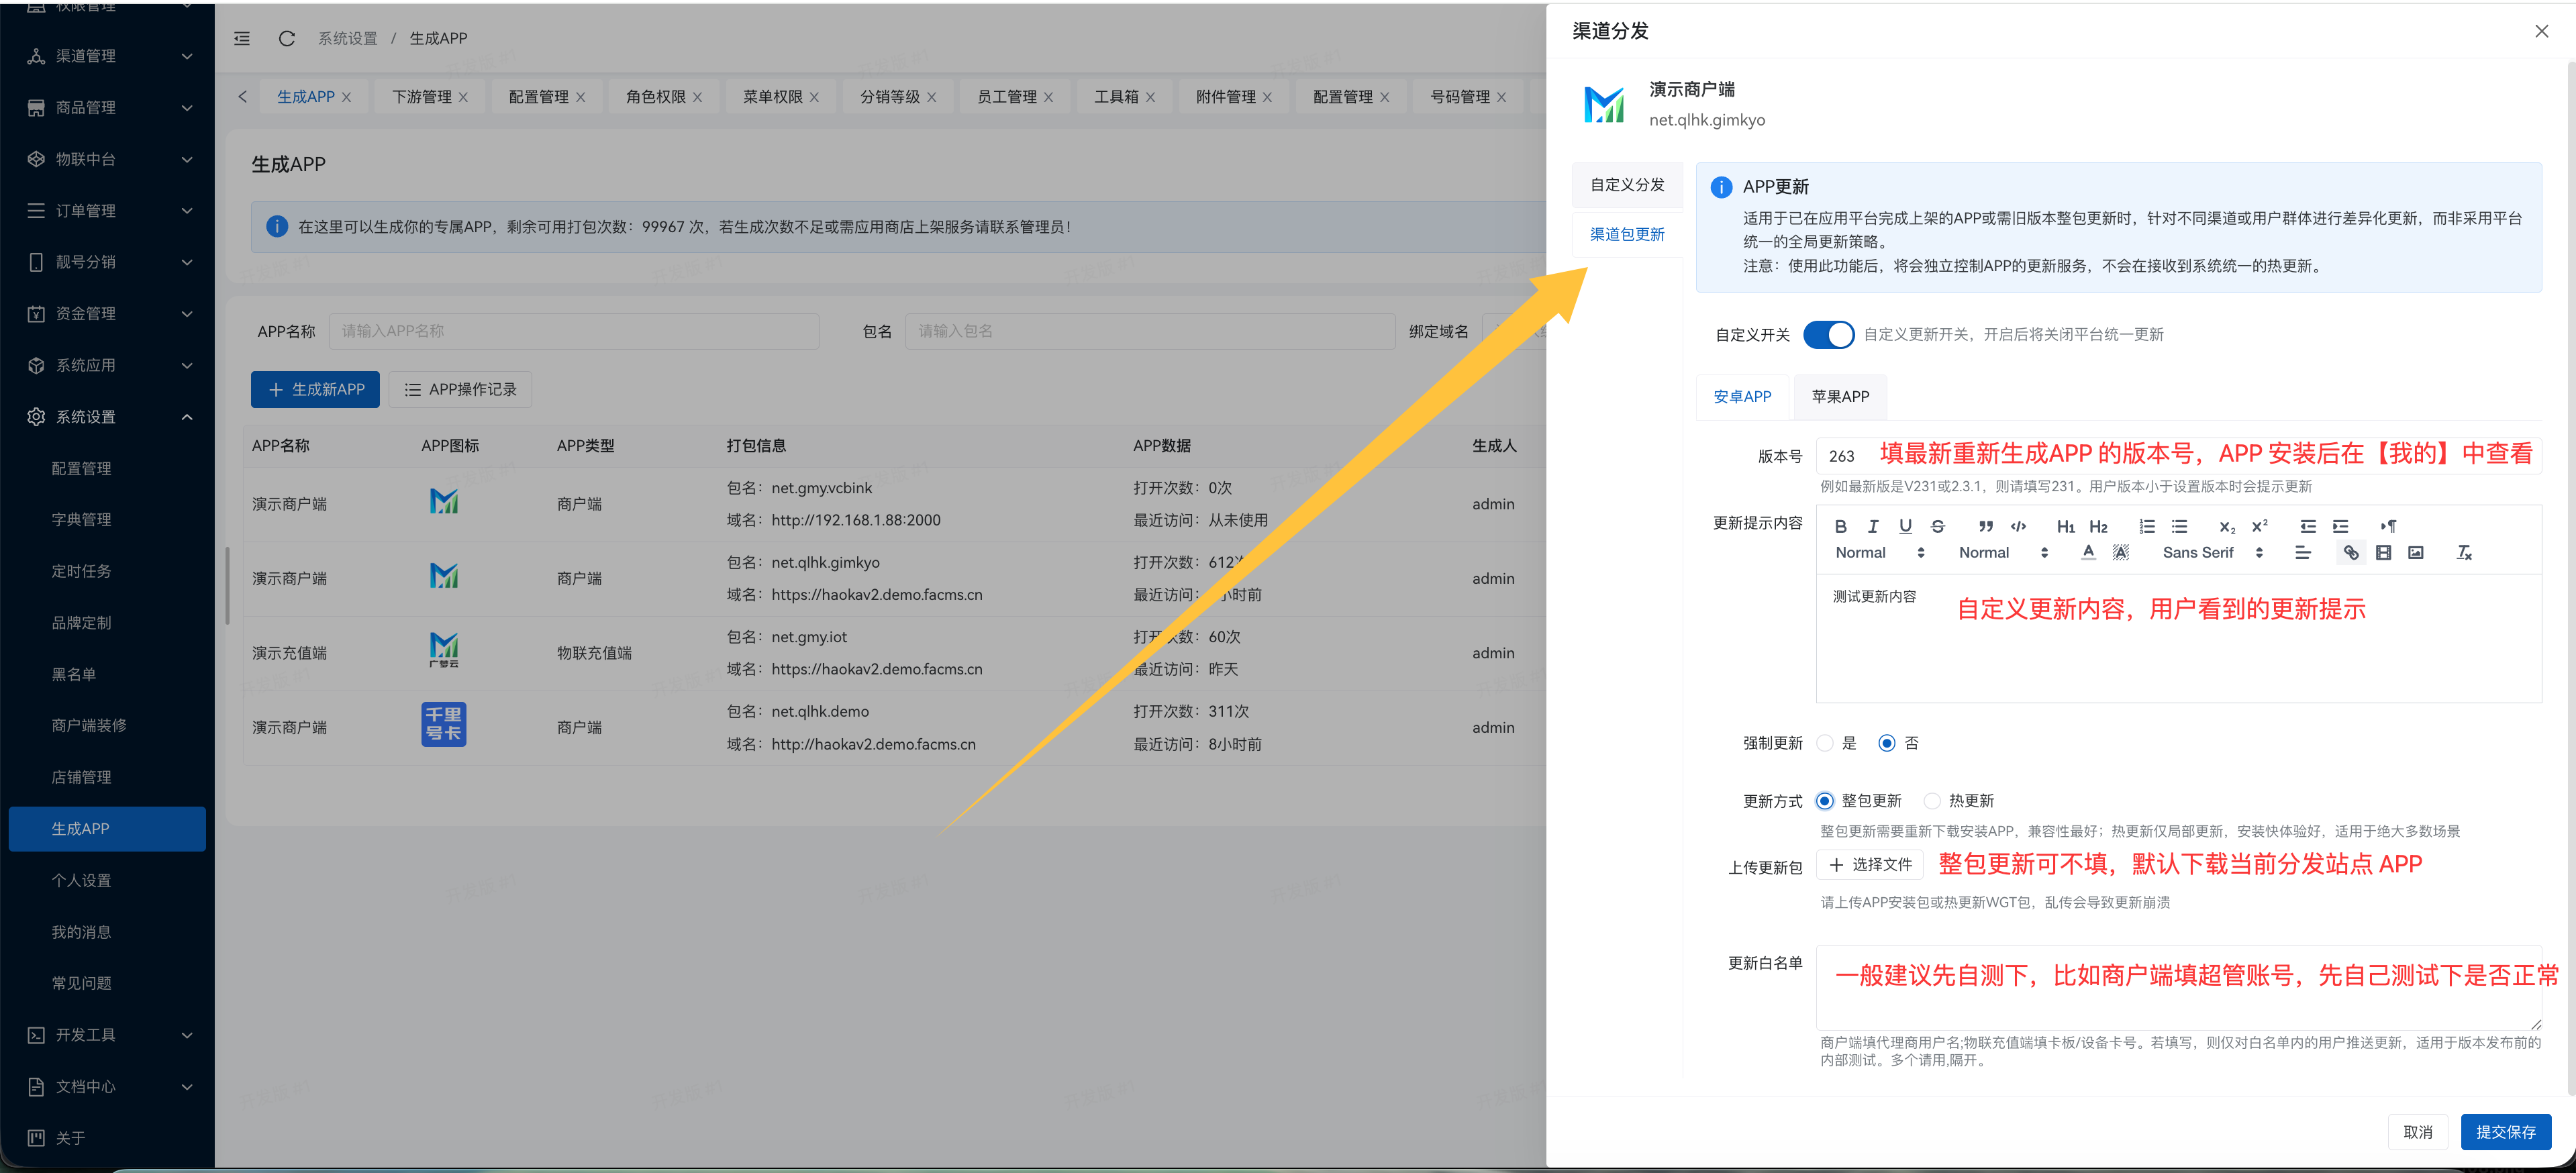
Task: Apply H1 heading in the editor
Action: click(2065, 527)
